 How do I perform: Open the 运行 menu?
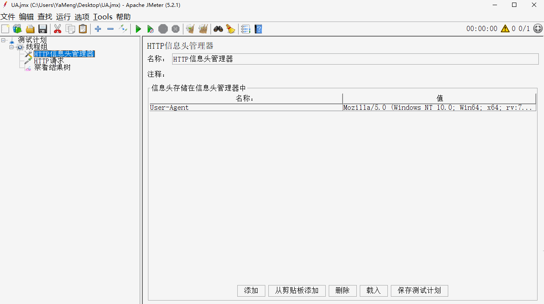(x=63, y=17)
